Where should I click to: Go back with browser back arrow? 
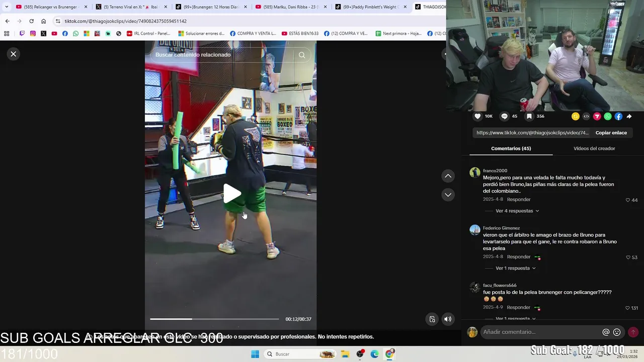pyautogui.click(x=7, y=21)
